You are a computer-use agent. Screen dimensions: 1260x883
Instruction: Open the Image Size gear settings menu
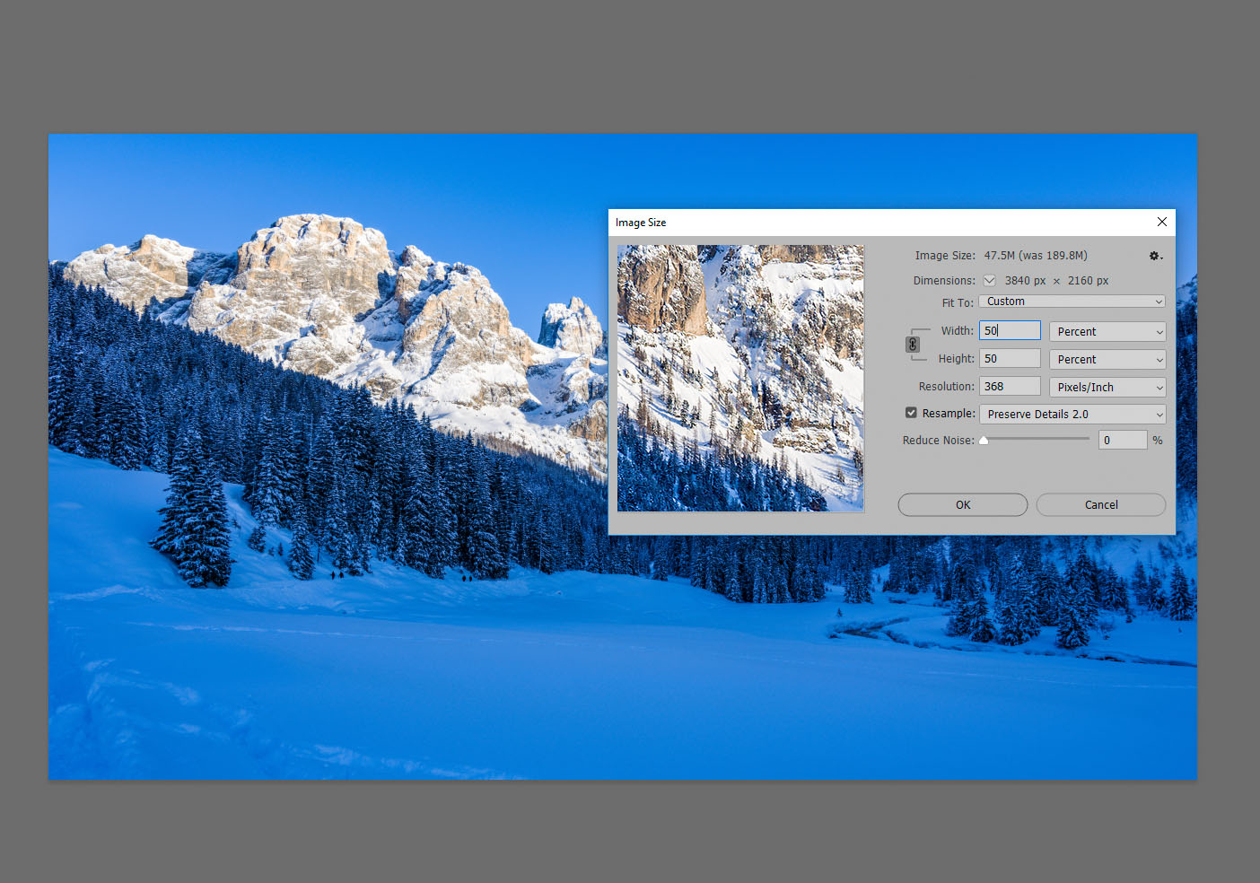pyautogui.click(x=1156, y=257)
